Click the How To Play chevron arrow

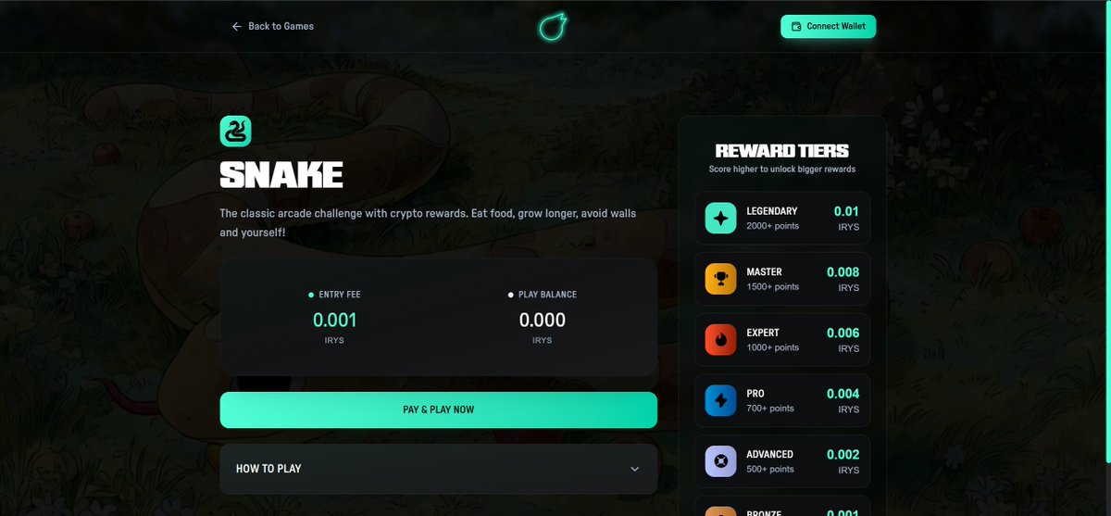coord(635,469)
